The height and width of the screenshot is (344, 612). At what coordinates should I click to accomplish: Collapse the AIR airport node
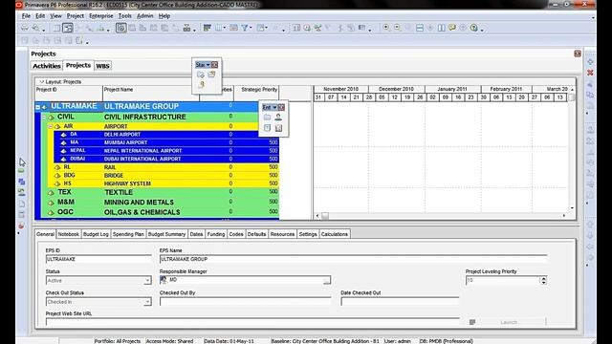pos(51,126)
